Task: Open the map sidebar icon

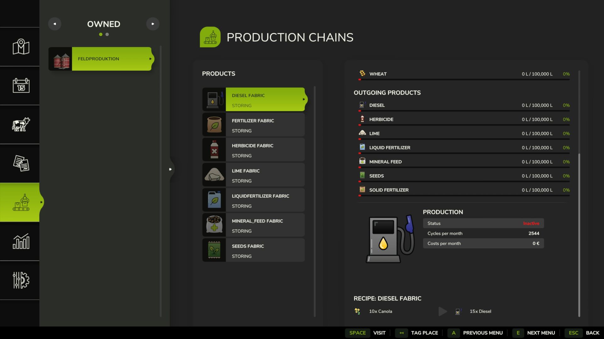Action: coord(21,47)
